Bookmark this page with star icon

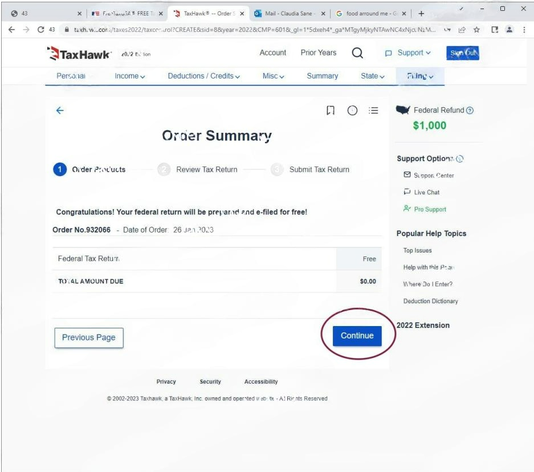[x=476, y=30]
